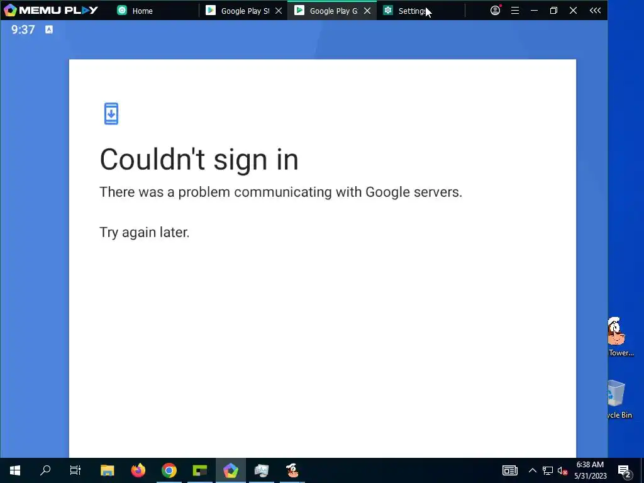
Task: Open the Pizza Tower app on the taskbar
Action: (x=292, y=470)
